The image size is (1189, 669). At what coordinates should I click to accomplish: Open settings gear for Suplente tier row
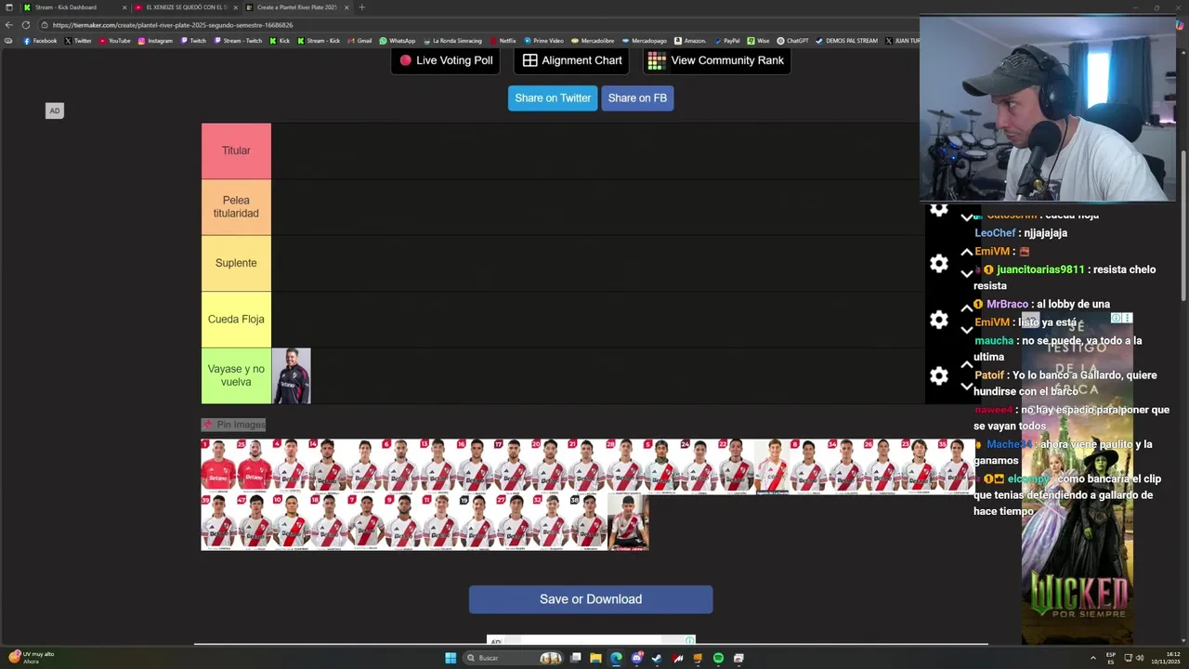pos(939,264)
